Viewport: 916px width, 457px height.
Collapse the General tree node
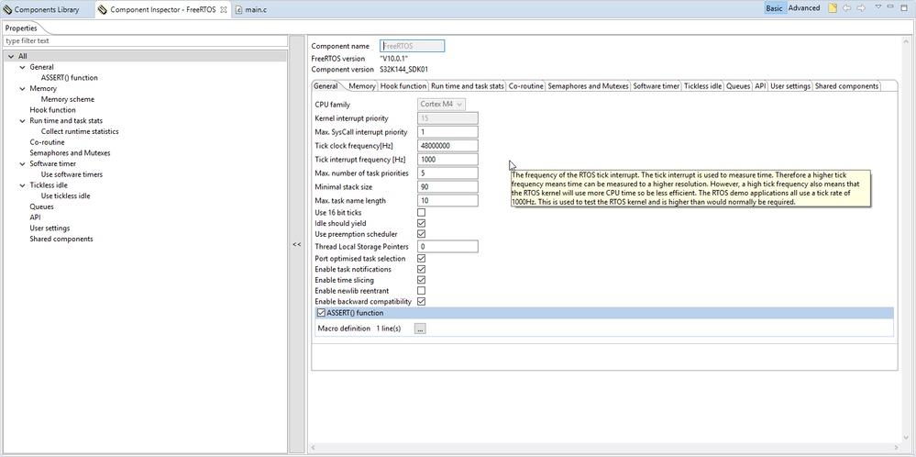click(x=23, y=67)
